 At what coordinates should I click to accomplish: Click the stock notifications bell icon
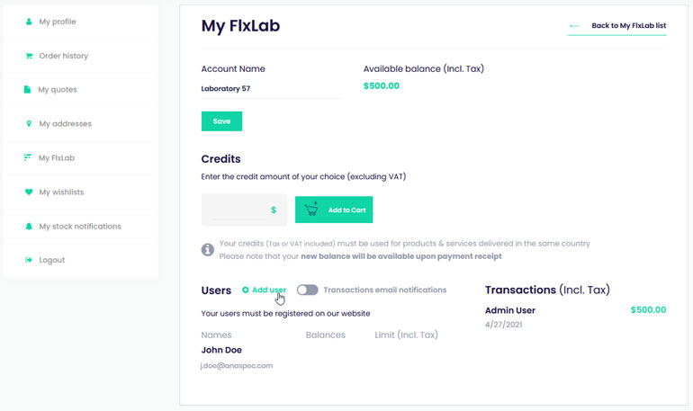pos(29,226)
